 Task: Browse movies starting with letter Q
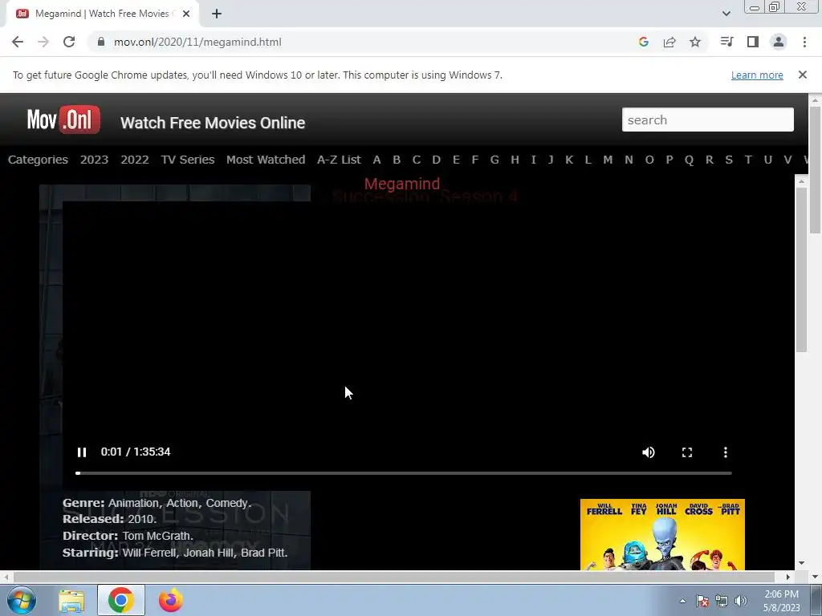coord(689,160)
